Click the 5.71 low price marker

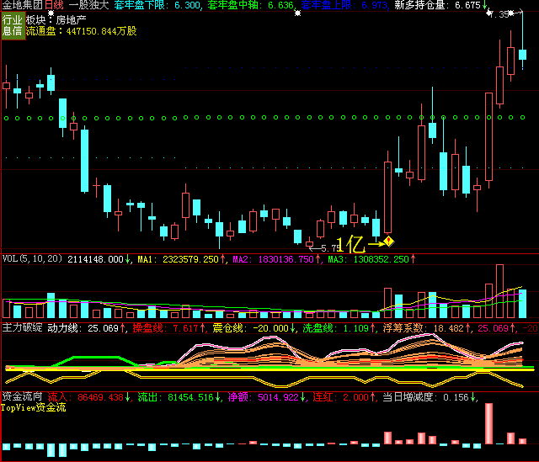(324, 248)
